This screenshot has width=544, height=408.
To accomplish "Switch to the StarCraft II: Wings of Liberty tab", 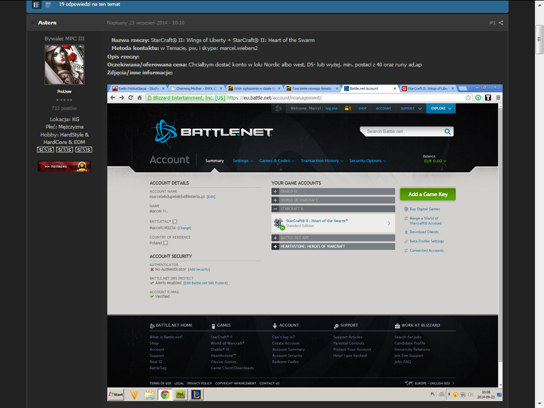I will [428, 89].
